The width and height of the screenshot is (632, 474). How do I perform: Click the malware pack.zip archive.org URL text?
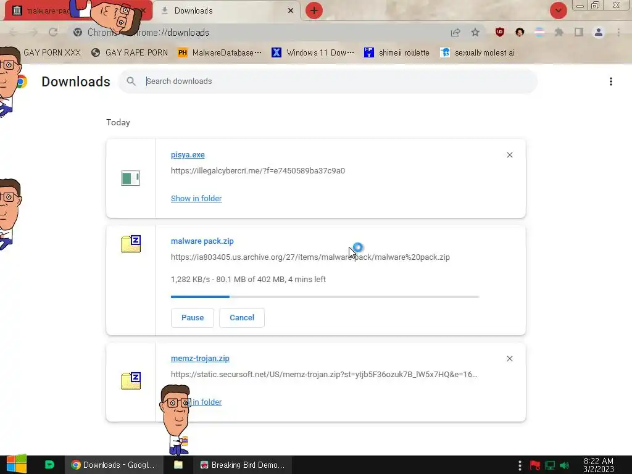pyautogui.click(x=310, y=257)
